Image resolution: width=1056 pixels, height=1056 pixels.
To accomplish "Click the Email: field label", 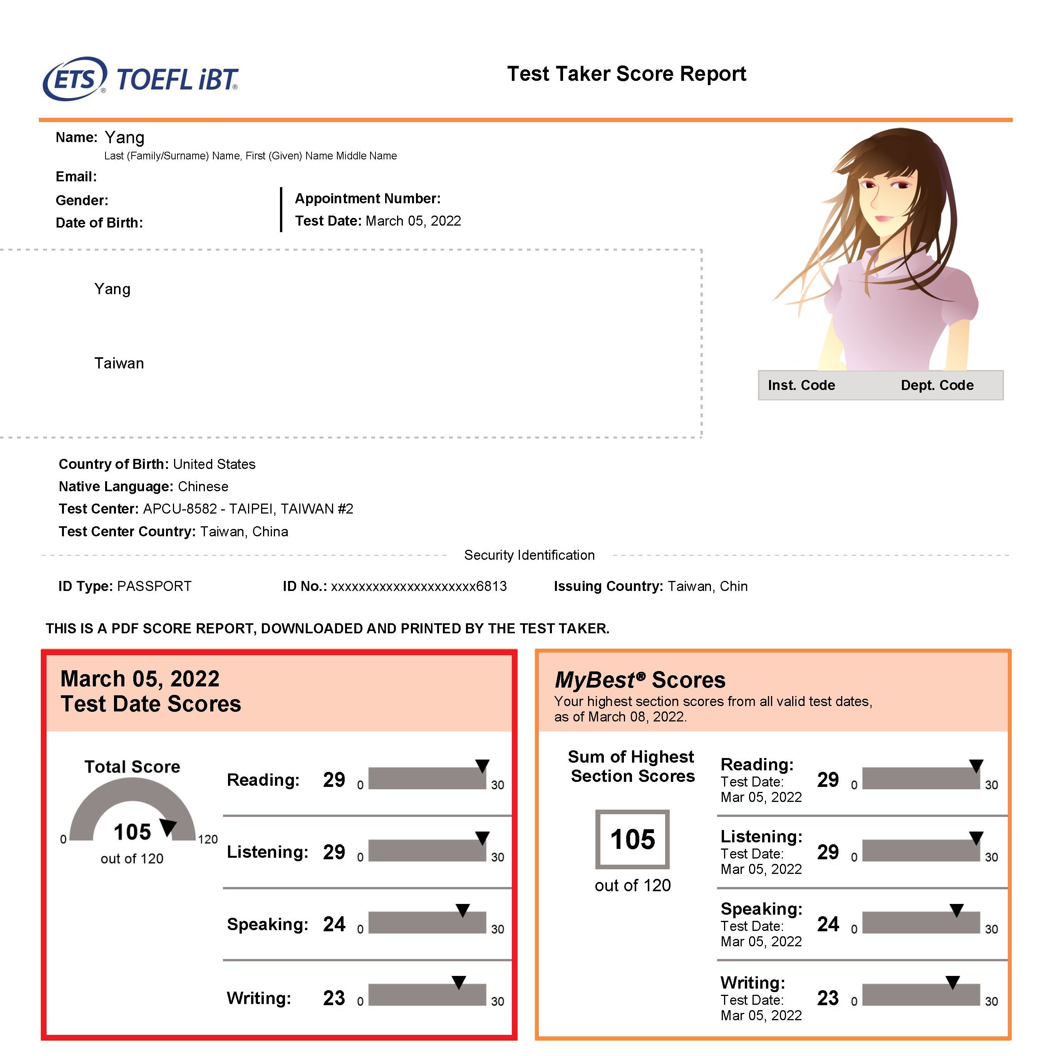I will click(x=76, y=177).
